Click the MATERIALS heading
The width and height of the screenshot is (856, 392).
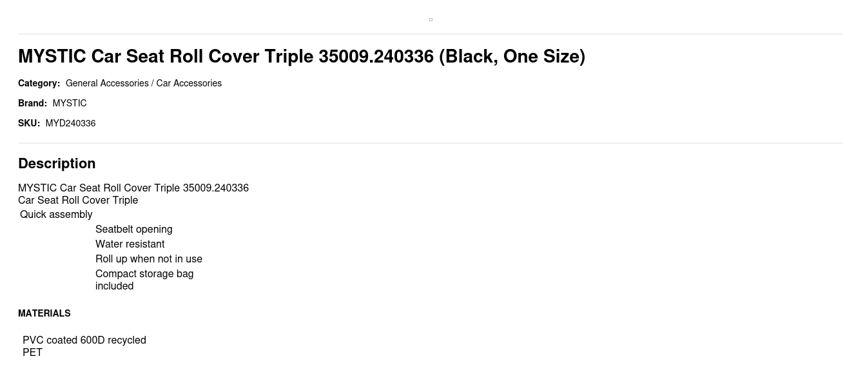(44, 313)
